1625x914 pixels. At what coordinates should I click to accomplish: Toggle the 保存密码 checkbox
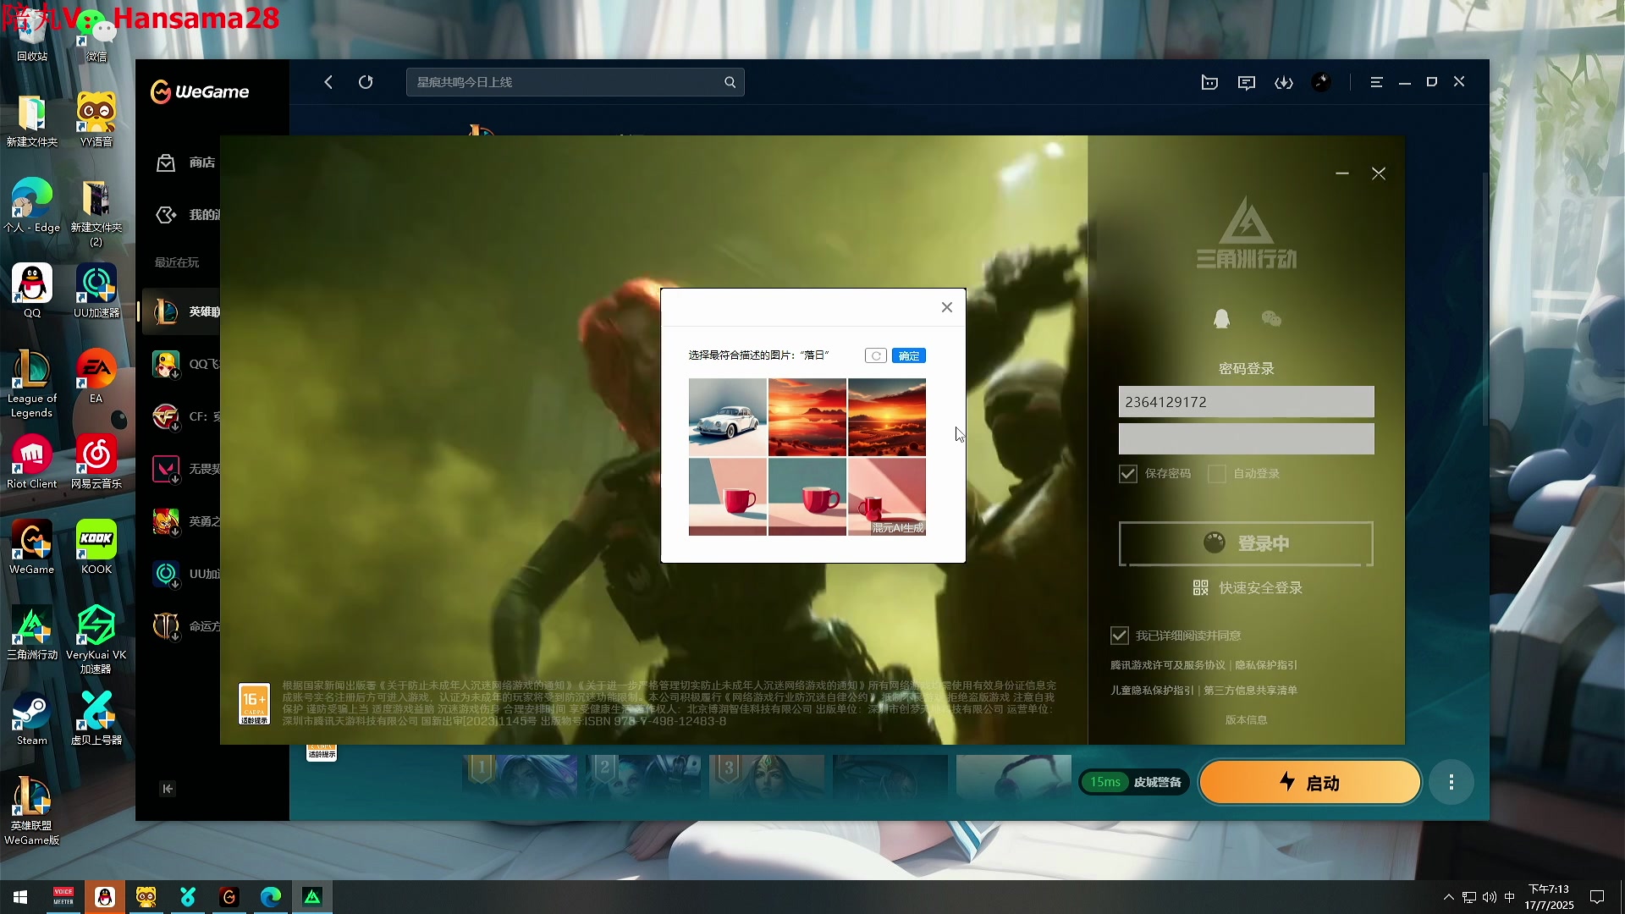tap(1128, 474)
